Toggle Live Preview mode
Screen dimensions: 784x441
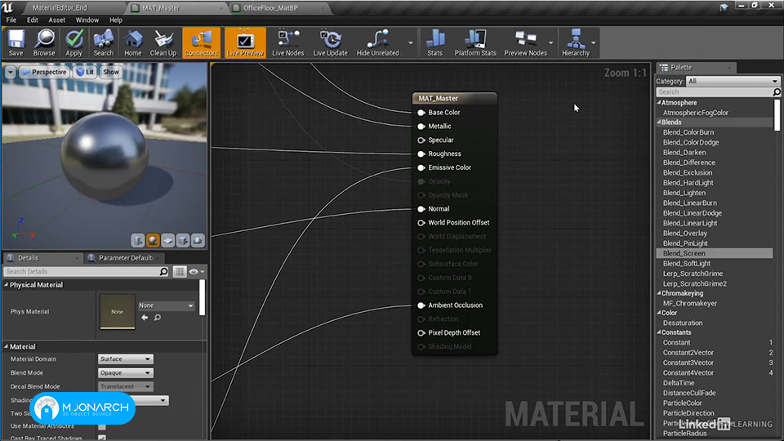coord(245,42)
